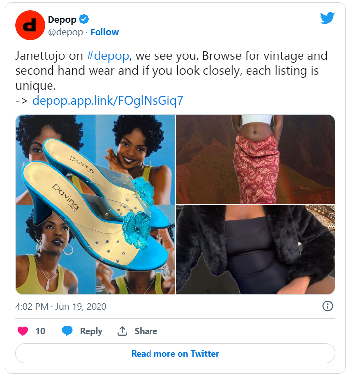The image size is (351, 378).
Task: Click the reply speech bubble icon
Action: coord(67,331)
